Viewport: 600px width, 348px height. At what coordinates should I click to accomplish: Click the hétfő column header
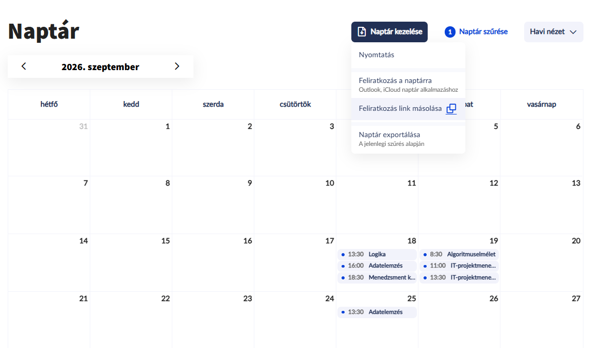49,104
